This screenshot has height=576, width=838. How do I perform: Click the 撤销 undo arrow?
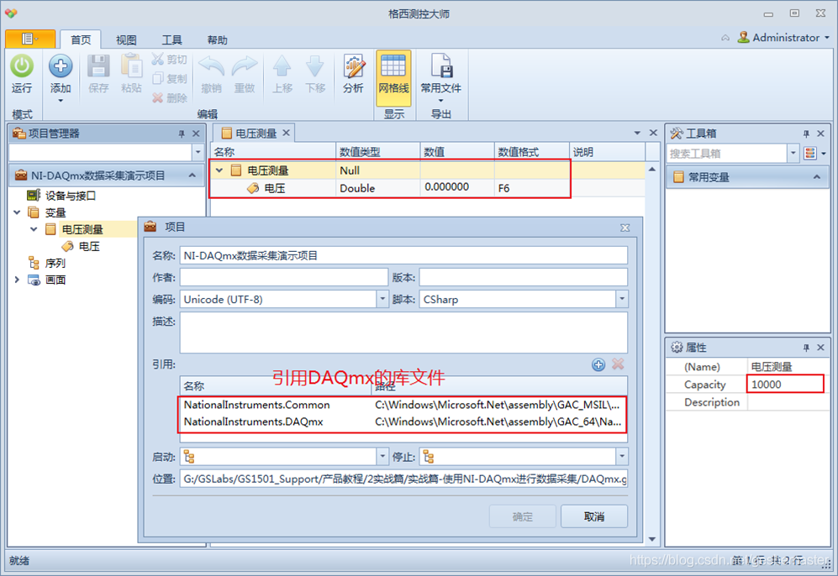point(211,74)
